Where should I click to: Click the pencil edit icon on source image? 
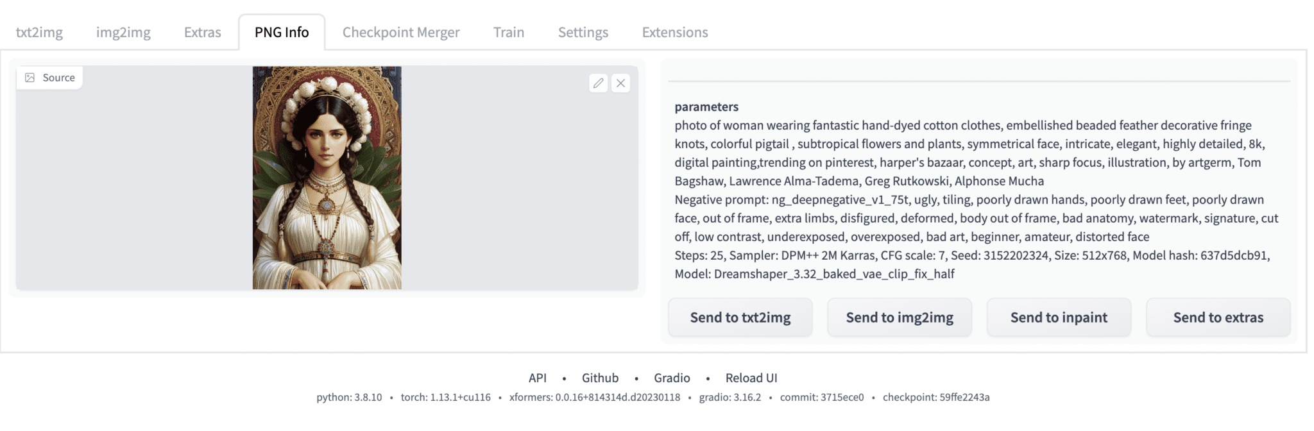click(598, 83)
